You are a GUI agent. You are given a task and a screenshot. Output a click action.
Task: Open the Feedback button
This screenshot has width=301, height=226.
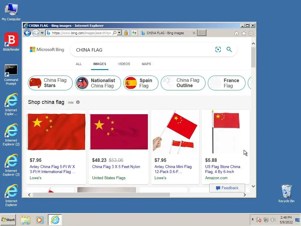227,188
